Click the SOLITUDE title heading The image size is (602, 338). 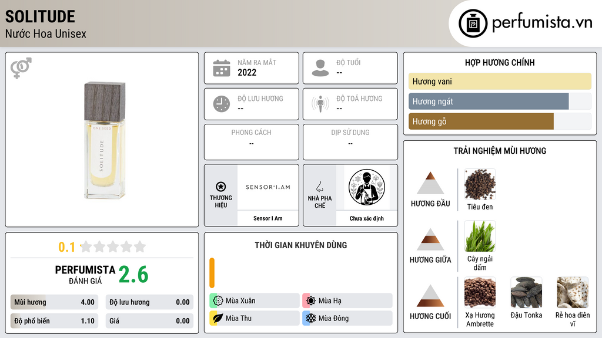[x=40, y=16]
